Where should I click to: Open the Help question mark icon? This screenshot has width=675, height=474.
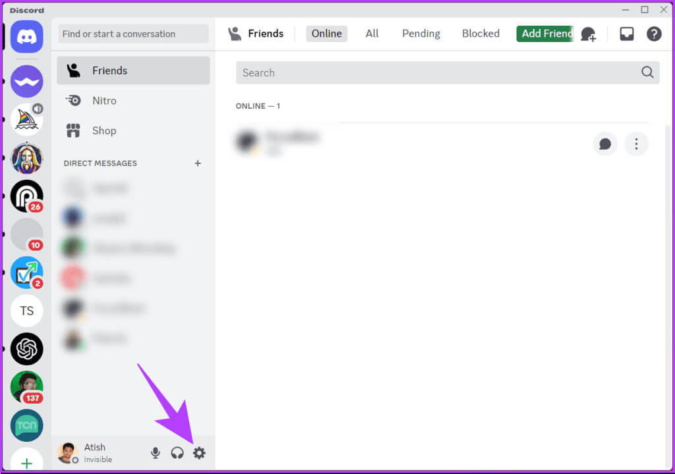(x=654, y=34)
